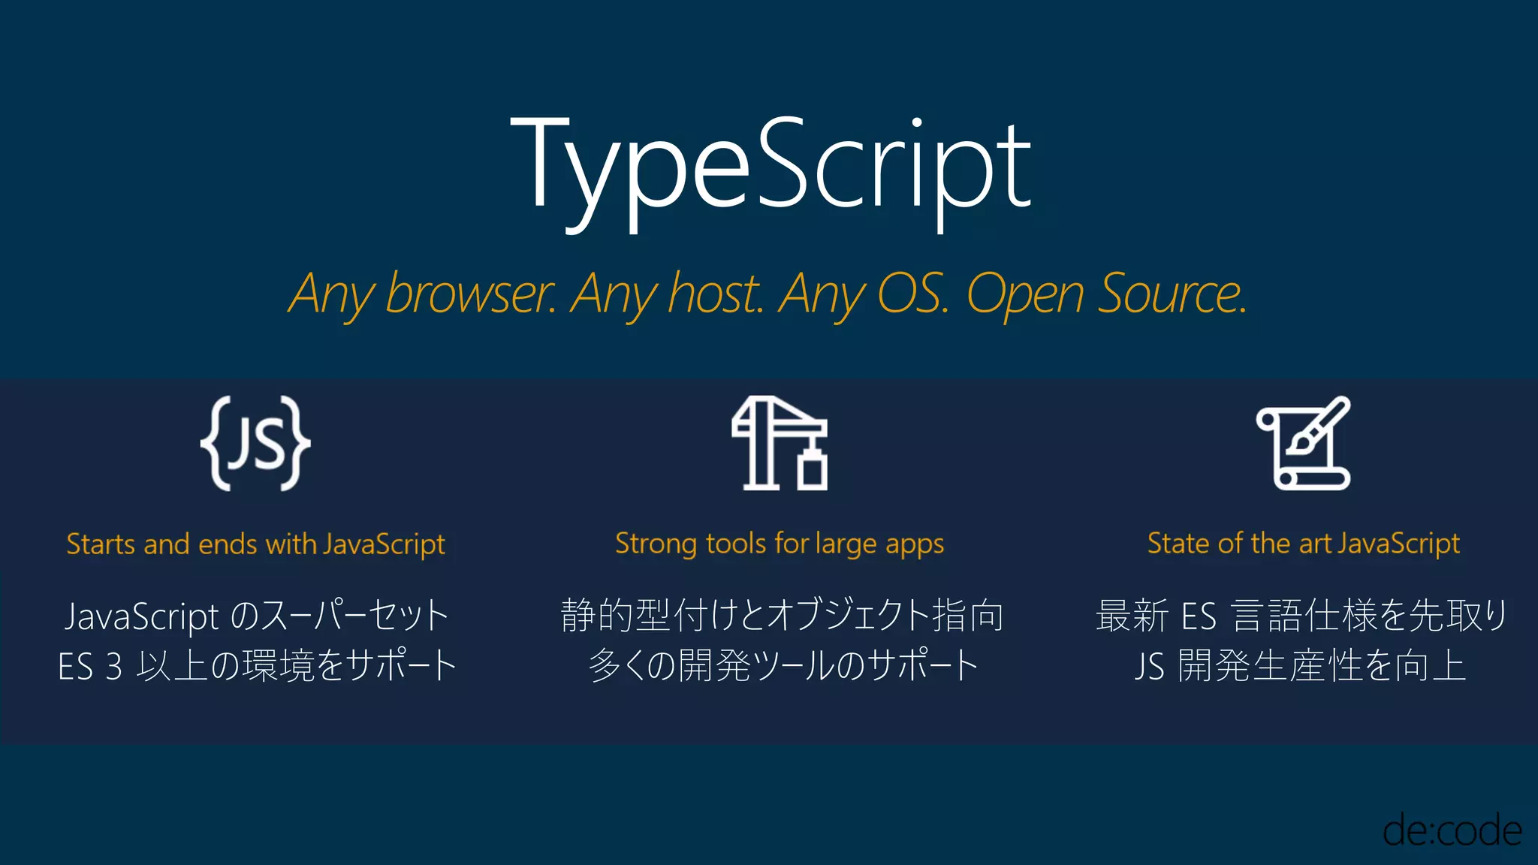Image resolution: width=1538 pixels, height=865 pixels.
Task: Click the construction crane icon
Action: [x=780, y=444]
